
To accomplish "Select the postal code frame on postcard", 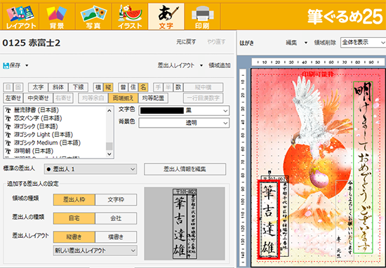I will pos(274,178).
